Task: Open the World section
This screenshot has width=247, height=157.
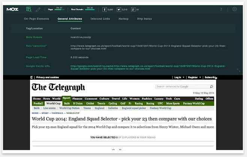Action: pos(56,99)
